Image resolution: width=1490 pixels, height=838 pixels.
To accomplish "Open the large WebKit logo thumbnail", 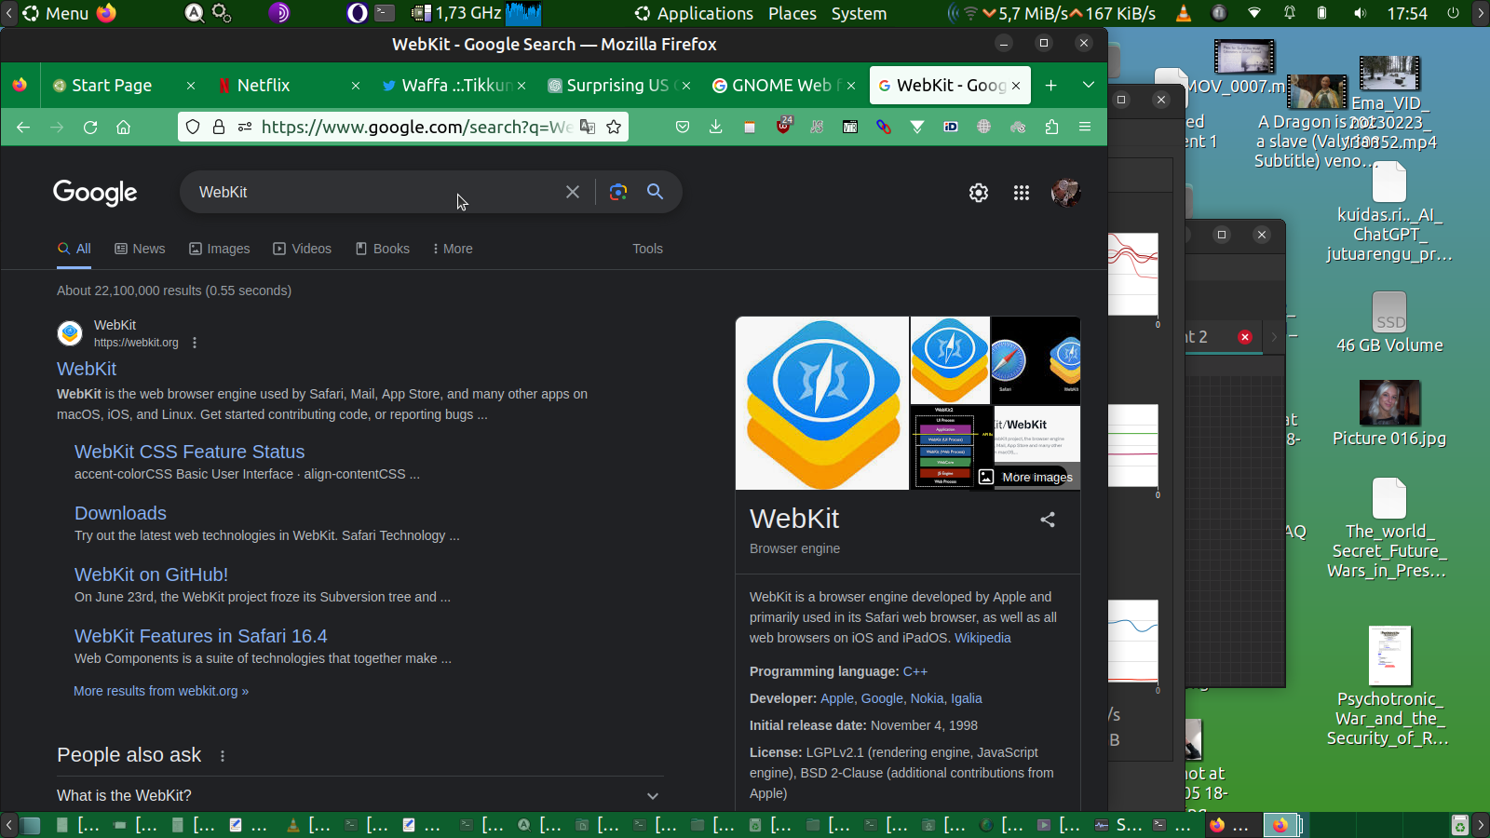I will tap(822, 403).
